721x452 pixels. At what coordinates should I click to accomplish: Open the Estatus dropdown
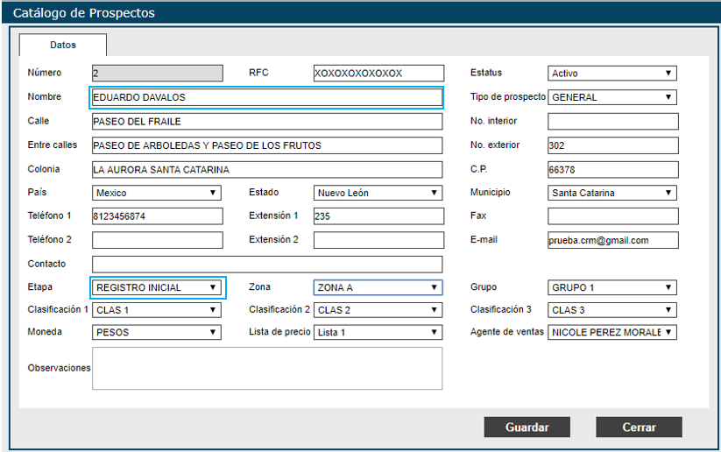click(612, 74)
